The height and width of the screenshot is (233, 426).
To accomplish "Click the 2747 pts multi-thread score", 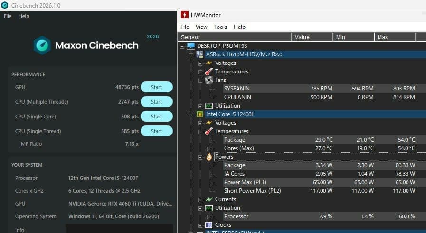I will 128,102.
